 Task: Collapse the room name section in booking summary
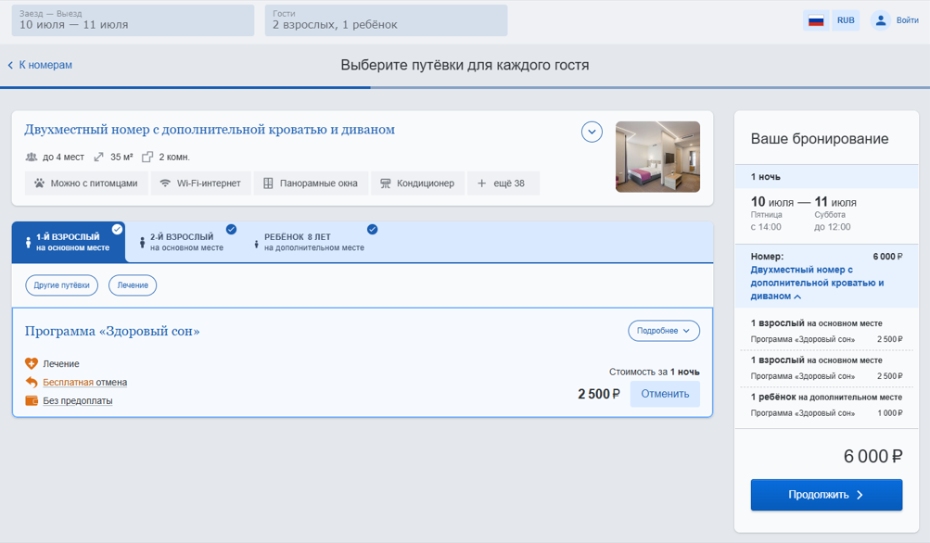[x=797, y=297]
